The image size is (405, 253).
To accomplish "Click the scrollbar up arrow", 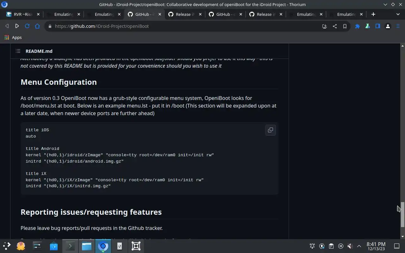I will tap(402, 46).
